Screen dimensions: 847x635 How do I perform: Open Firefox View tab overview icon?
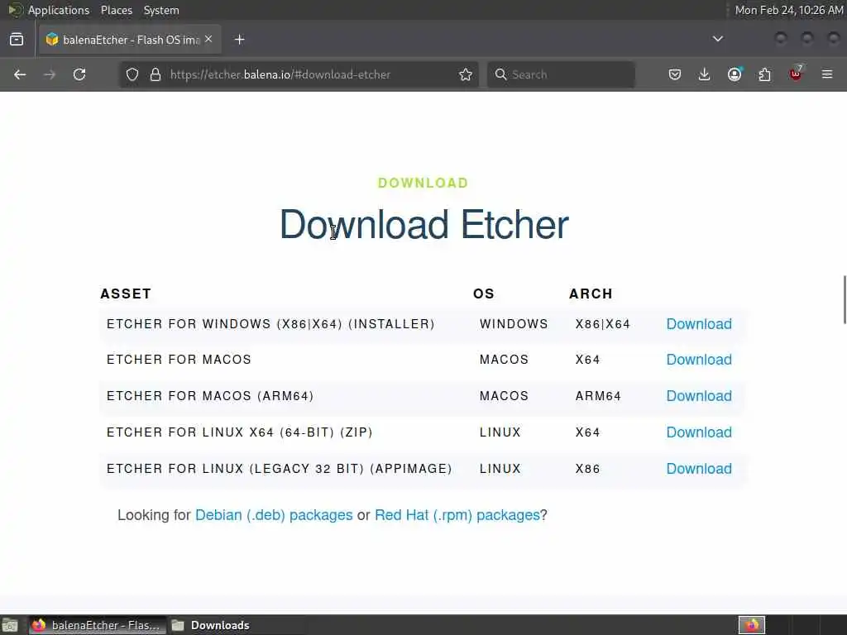tap(17, 40)
